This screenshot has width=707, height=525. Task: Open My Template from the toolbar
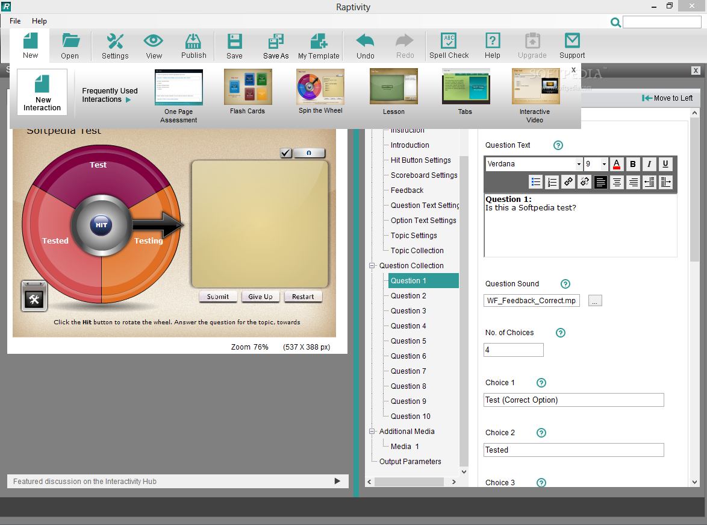click(x=319, y=46)
